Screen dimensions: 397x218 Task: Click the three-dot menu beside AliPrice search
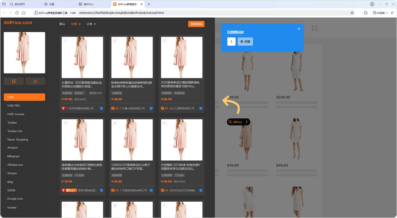(246, 122)
